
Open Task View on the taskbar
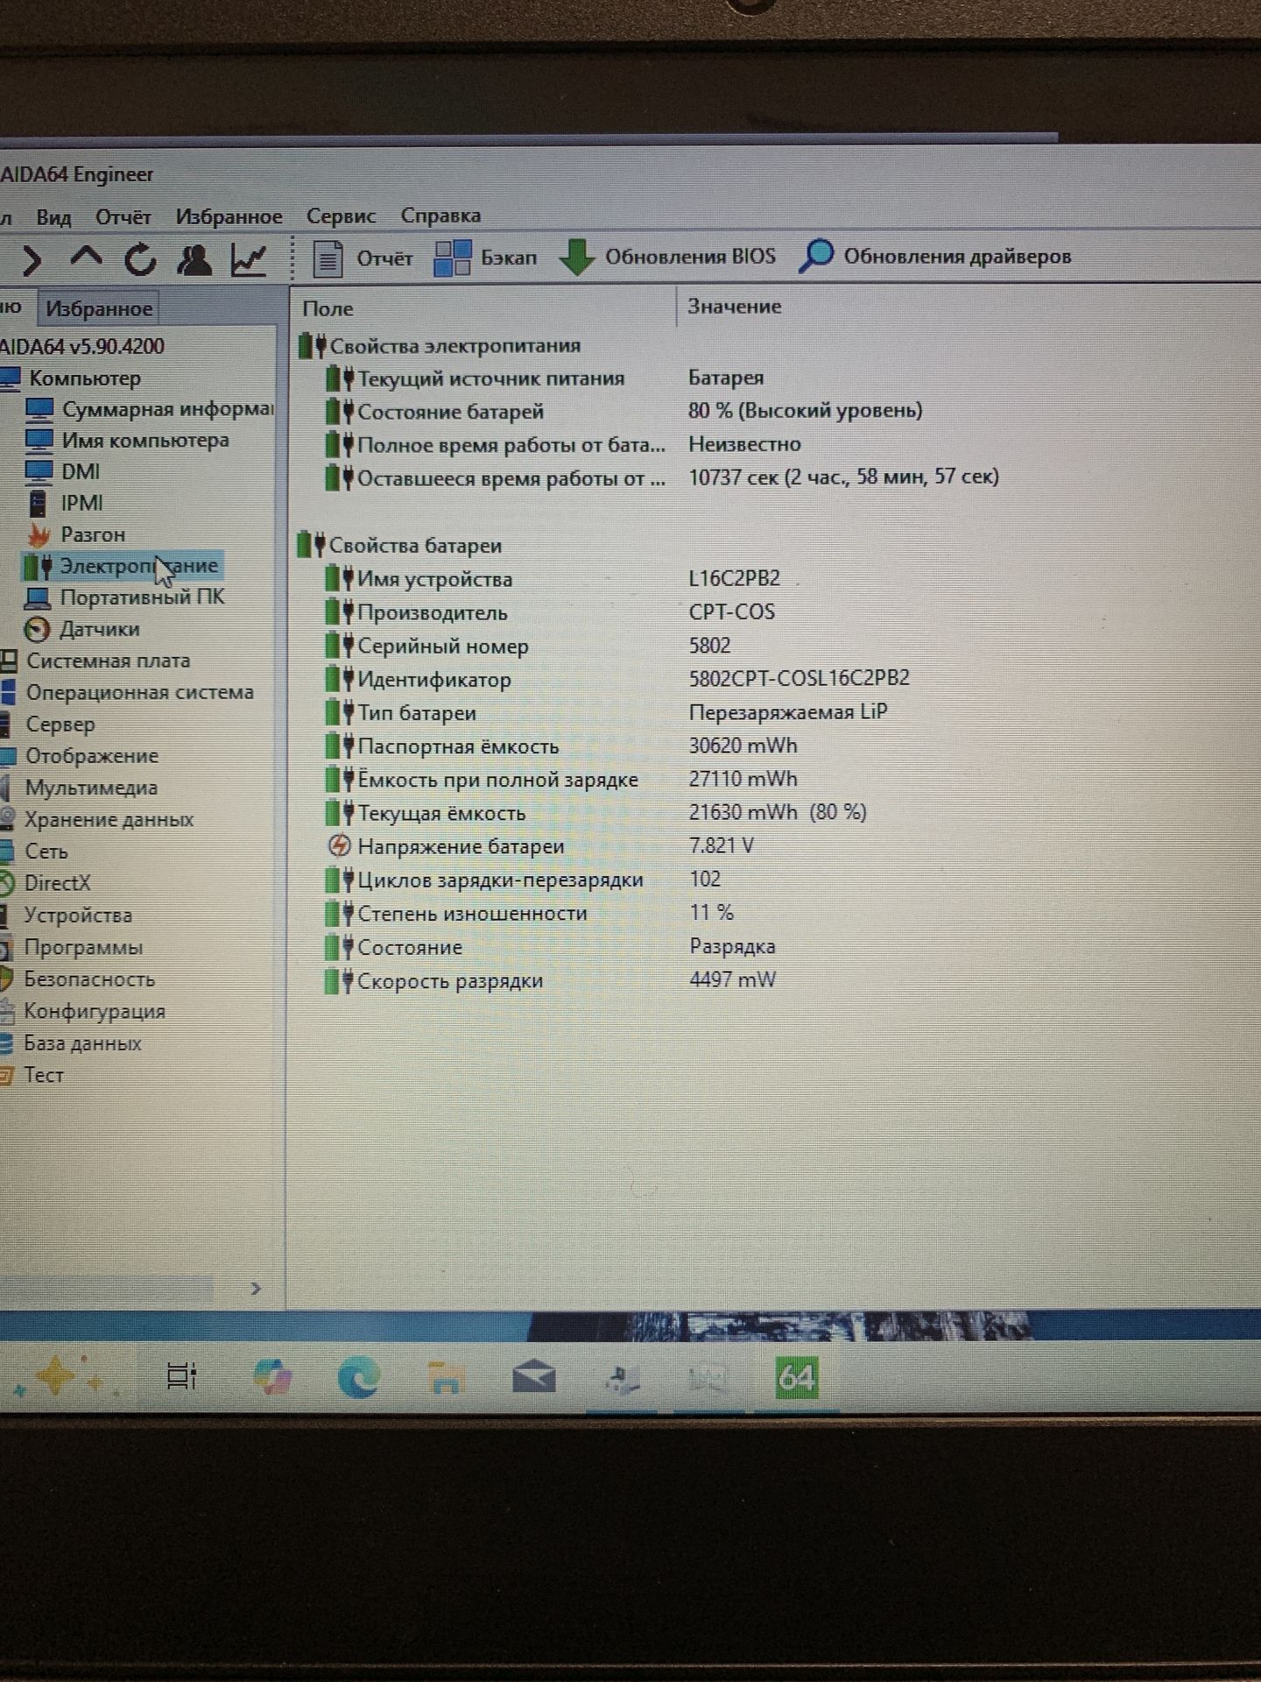tap(181, 1377)
